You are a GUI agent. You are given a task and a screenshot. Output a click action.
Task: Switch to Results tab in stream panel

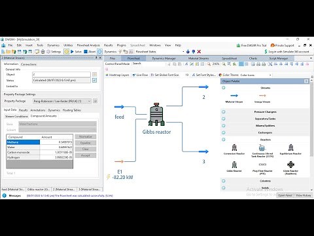pyautogui.click(x=23, y=110)
